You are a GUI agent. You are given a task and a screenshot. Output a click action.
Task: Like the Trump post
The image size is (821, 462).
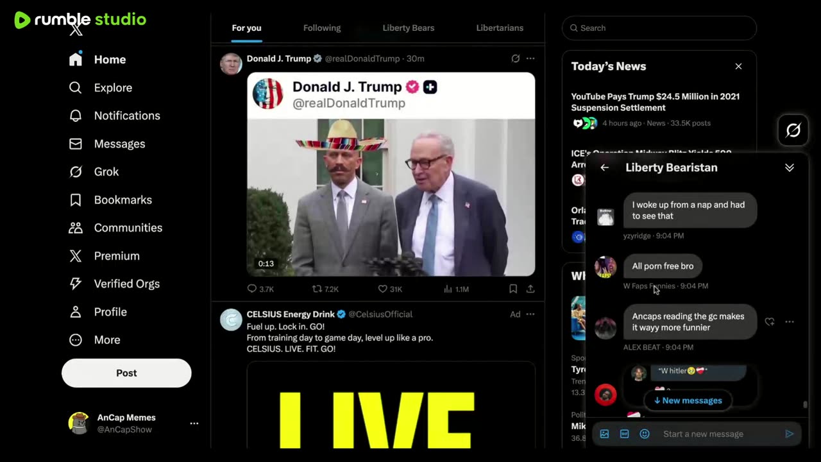click(x=390, y=289)
